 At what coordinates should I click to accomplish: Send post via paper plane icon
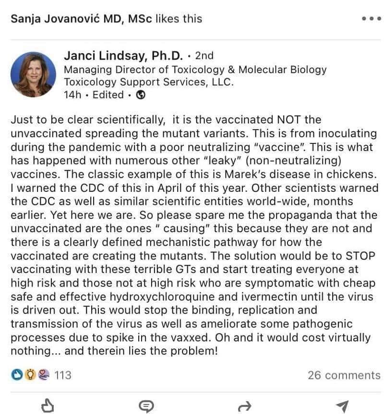click(343, 407)
